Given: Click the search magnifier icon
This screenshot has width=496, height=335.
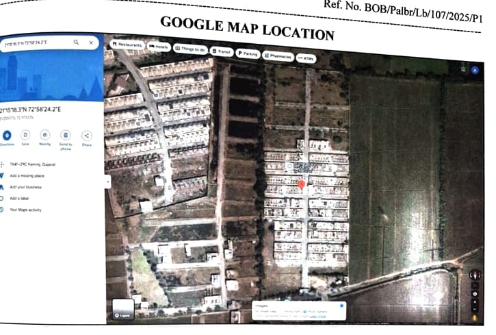Looking at the screenshot, I should tap(76, 42).
